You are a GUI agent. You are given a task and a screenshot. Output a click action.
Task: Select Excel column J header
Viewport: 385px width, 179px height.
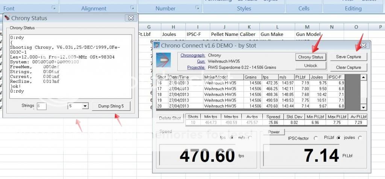[224, 27]
